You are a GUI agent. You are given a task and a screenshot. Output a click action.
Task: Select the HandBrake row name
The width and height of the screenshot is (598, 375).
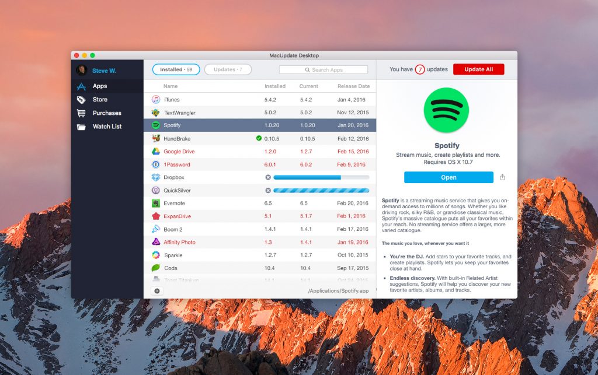tap(177, 139)
